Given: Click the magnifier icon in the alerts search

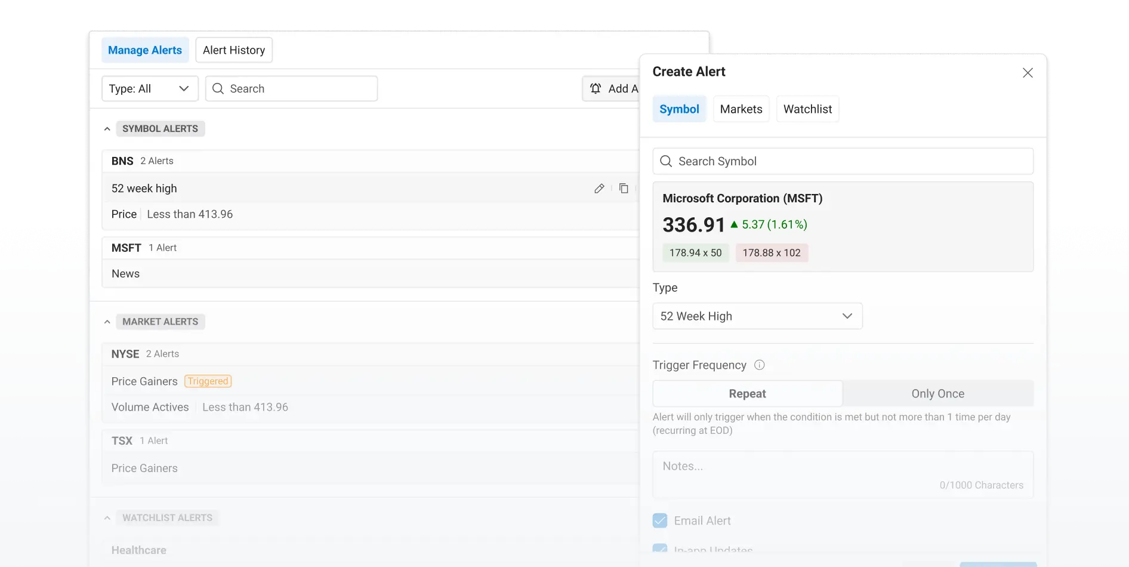Looking at the screenshot, I should [218, 88].
